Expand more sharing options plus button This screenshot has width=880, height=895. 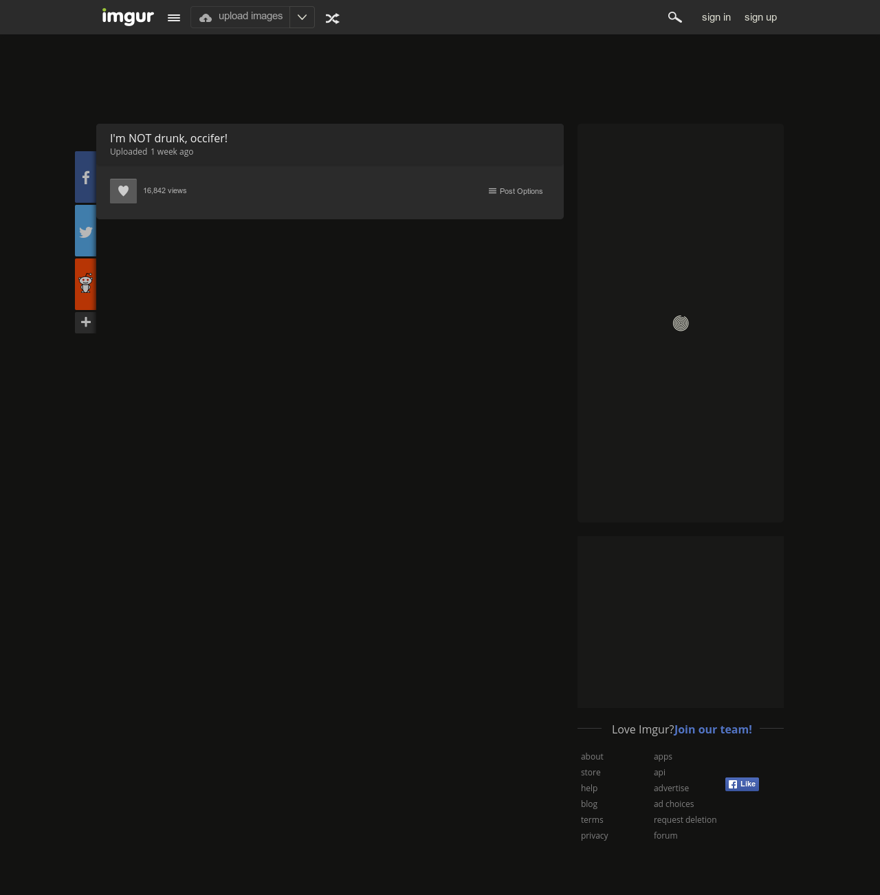(x=85, y=322)
